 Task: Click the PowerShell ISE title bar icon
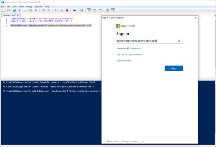pyautogui.click(x=3, y=2)
